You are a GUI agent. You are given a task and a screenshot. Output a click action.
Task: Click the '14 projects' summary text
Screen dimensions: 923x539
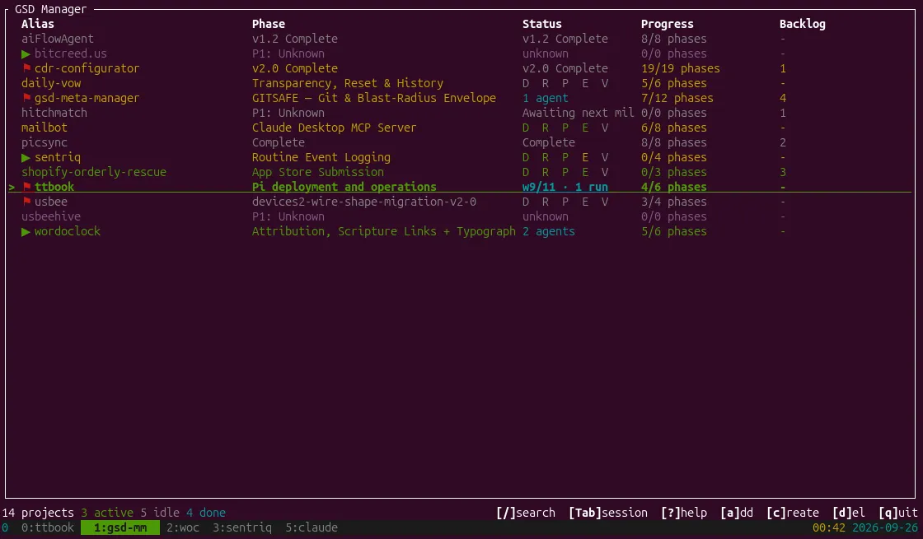[38, 513]
